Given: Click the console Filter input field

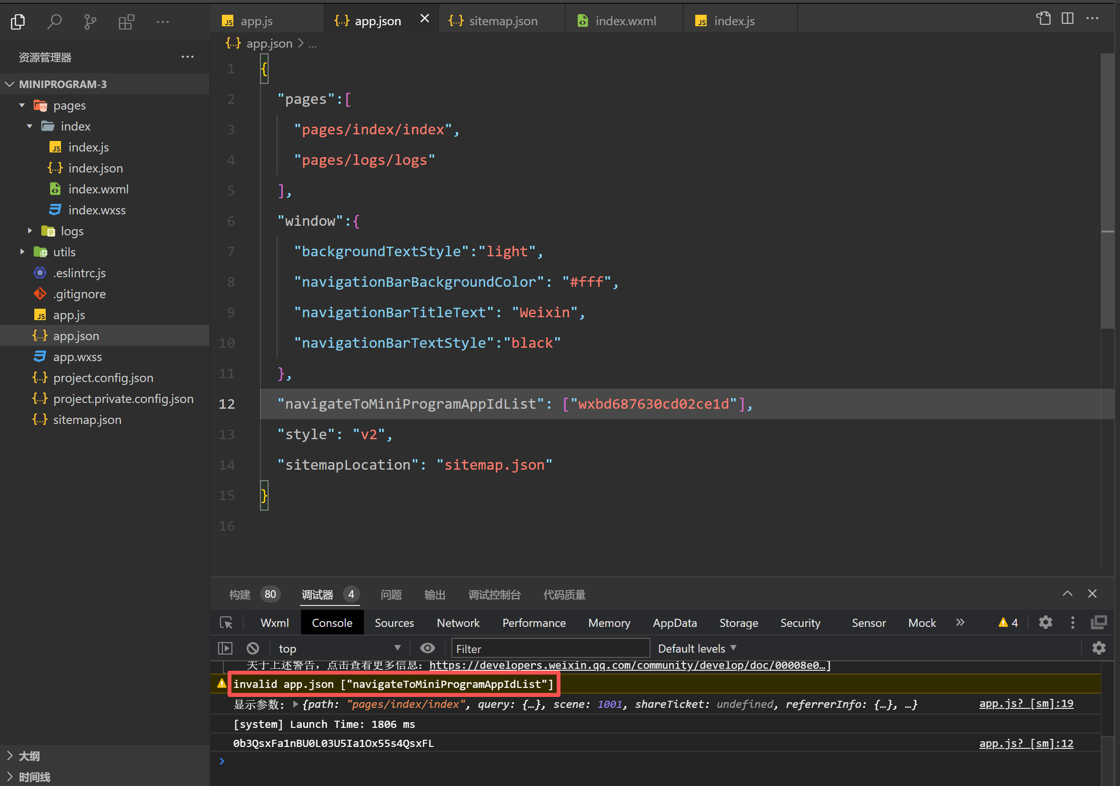Looking at the screenshot, I should tap(550, 648).
